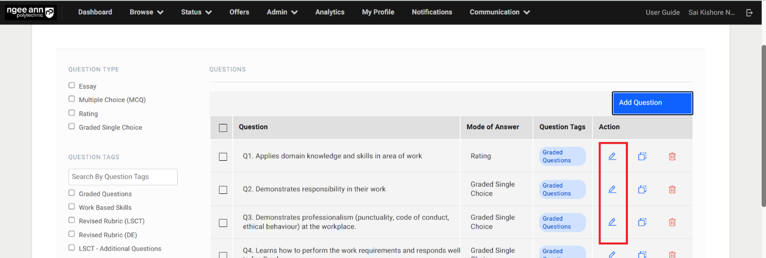Edit question Q2 with pencil icon
Image resolution: width=766 pixels, height=258 pixels.
(x=612, y=190)
